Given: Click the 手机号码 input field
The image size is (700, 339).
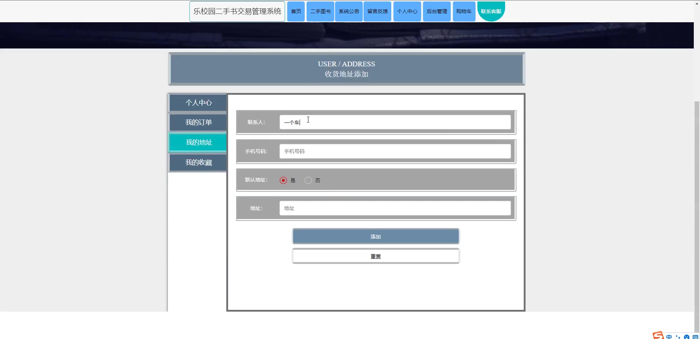Looking at the screenshot, I should click(x=395, y=151).
